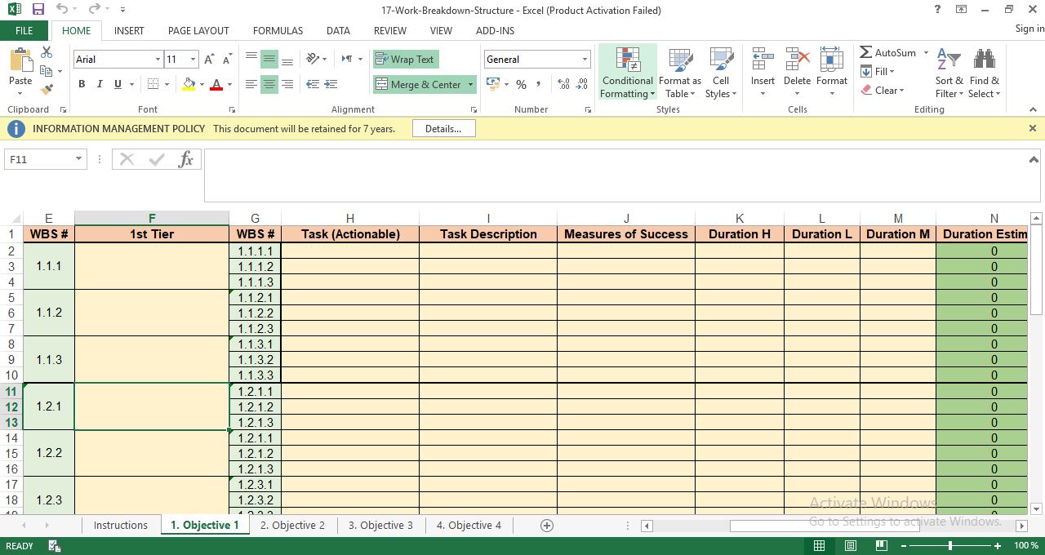Click the Fill Color yellow swatch

coord(189,84)
